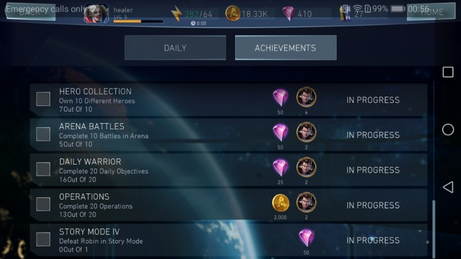Check the Hero Collection checkbox
The height and width of the screenshot is (259, 461).
click(x=43, y=99)
